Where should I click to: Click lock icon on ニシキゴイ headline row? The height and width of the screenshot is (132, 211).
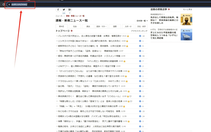pyautogui.click(x=127, y=41)
